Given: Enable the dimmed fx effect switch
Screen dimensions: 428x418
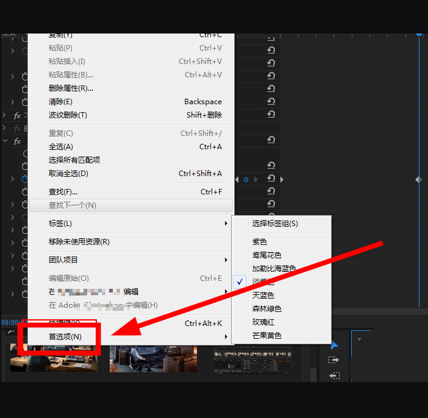Looking at the screenshot, I should [x=17, y=129].
